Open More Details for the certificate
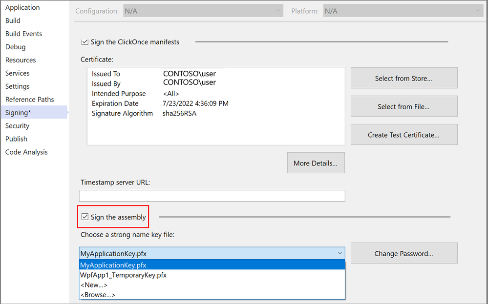Image resolution: width=488 pixels, height=304 pixels. tap(316, 163)
